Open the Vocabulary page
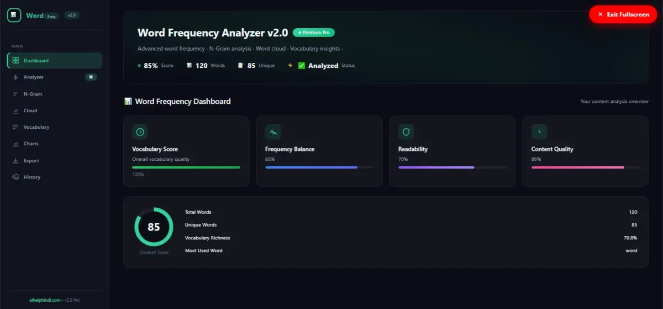This screenshot has width=663, height=309. (x=55, y=127)
